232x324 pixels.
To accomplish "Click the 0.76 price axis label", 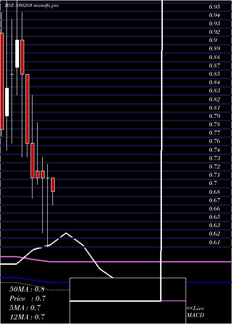I will [x=214, y=141].
